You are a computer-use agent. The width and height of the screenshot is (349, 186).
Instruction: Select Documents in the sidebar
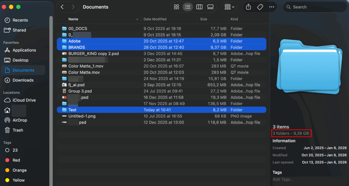click(23, 70)
